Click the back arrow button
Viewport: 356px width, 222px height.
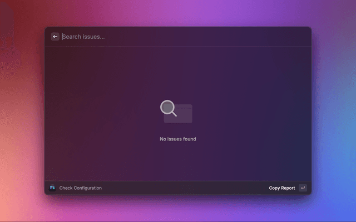(x=55, y=37)
